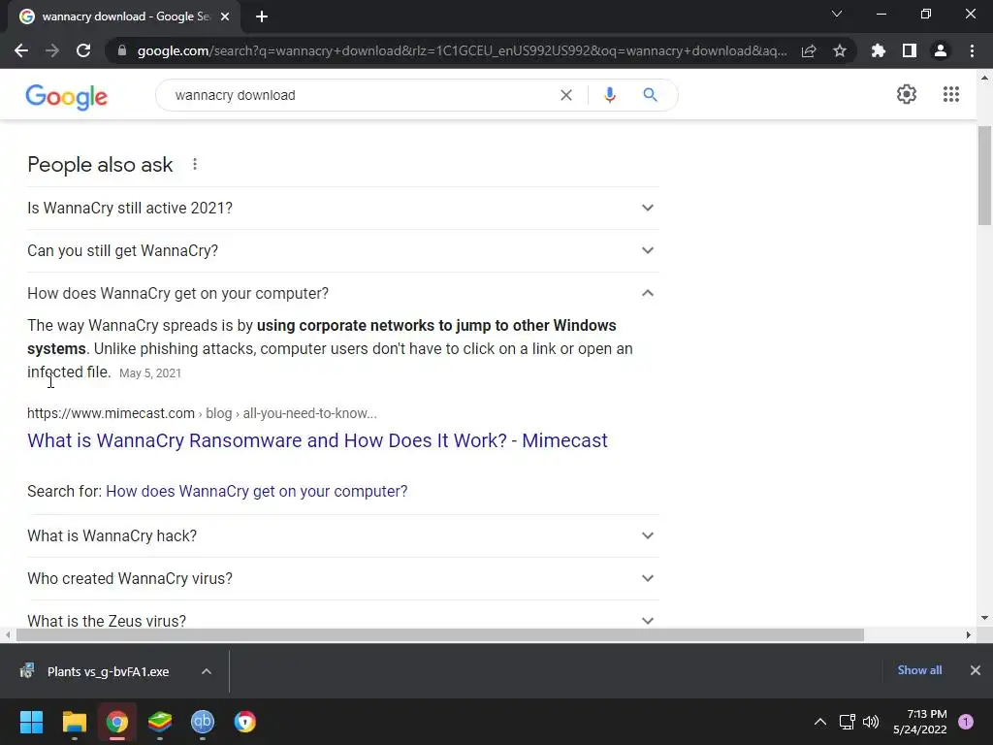Viewport: 993px width, 745px height.
Task: Expand 'What is WannaCry hack?'
Action: tap(342, 535)
